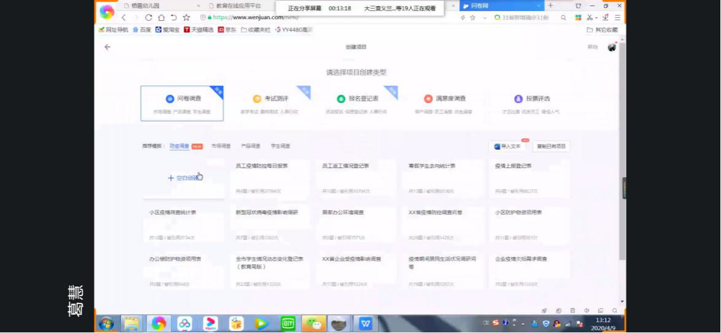721x333 pixels.
Task: Click the Sogou input method tray icon
Action: coord(495,323)
